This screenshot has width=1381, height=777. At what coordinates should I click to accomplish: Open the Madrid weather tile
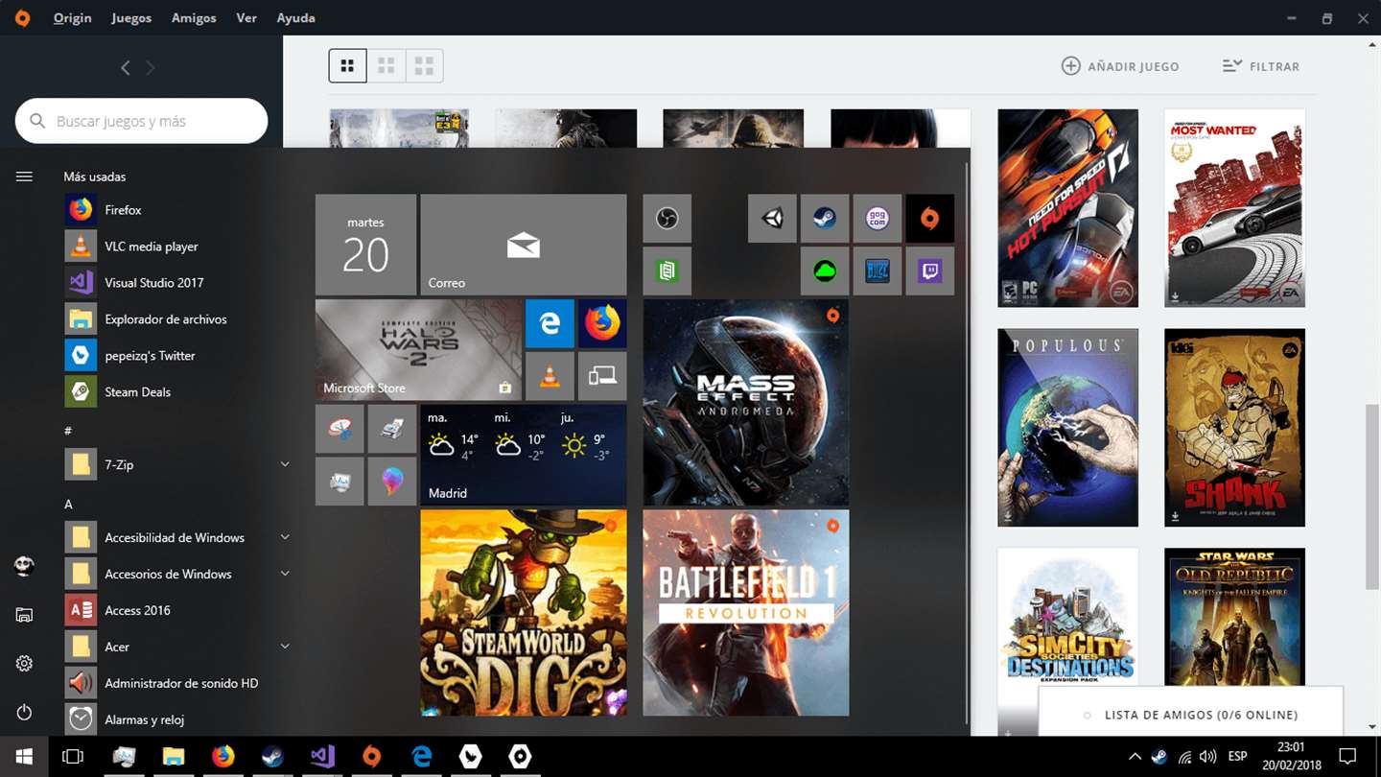[524, 455]
